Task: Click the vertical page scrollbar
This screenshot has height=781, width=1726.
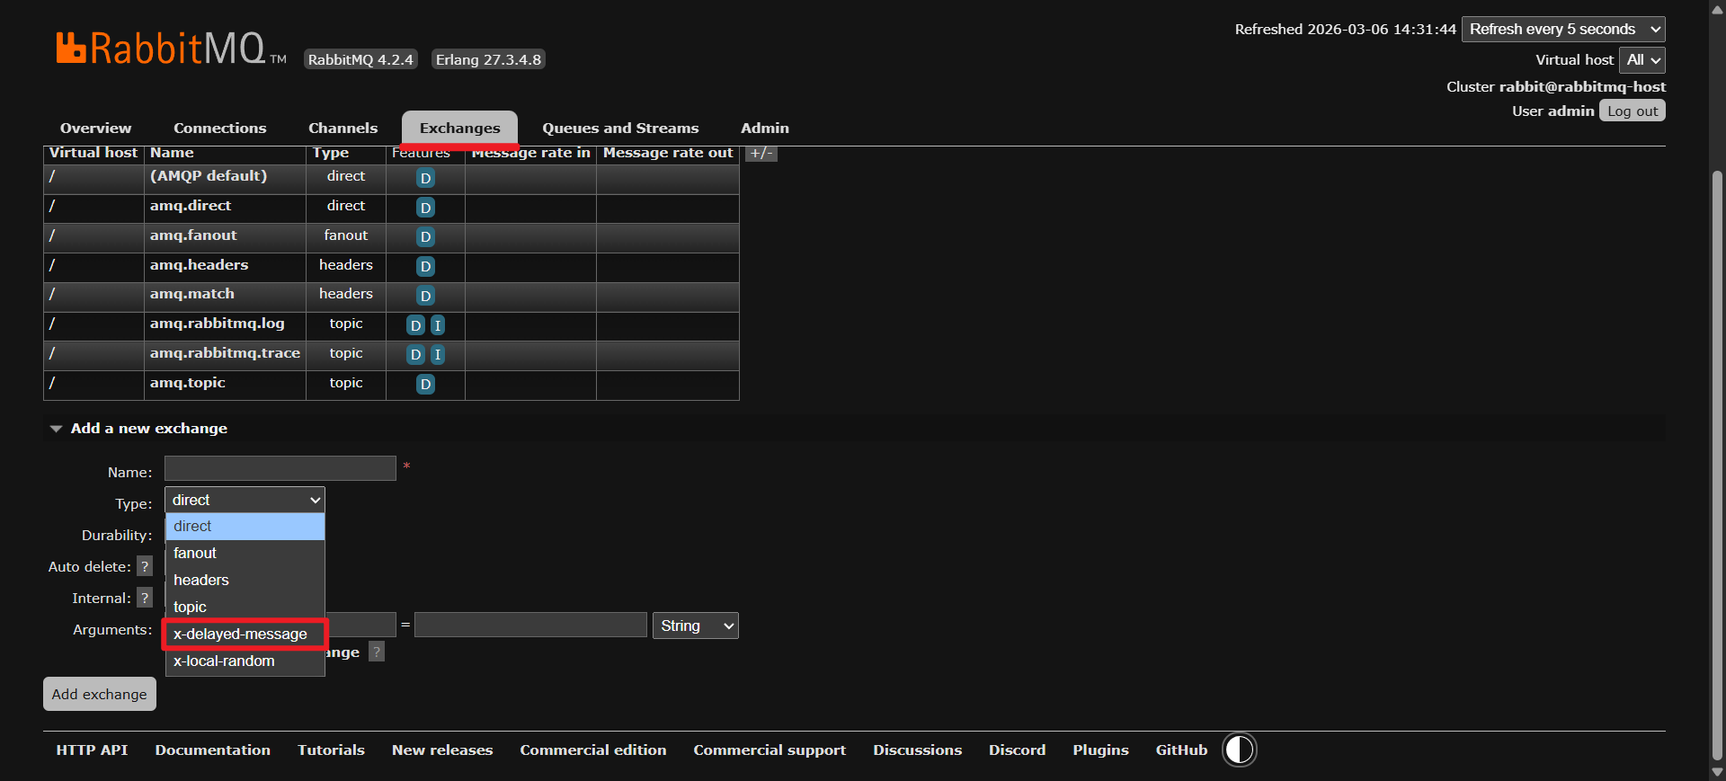Action: [x=1717, y=449]
